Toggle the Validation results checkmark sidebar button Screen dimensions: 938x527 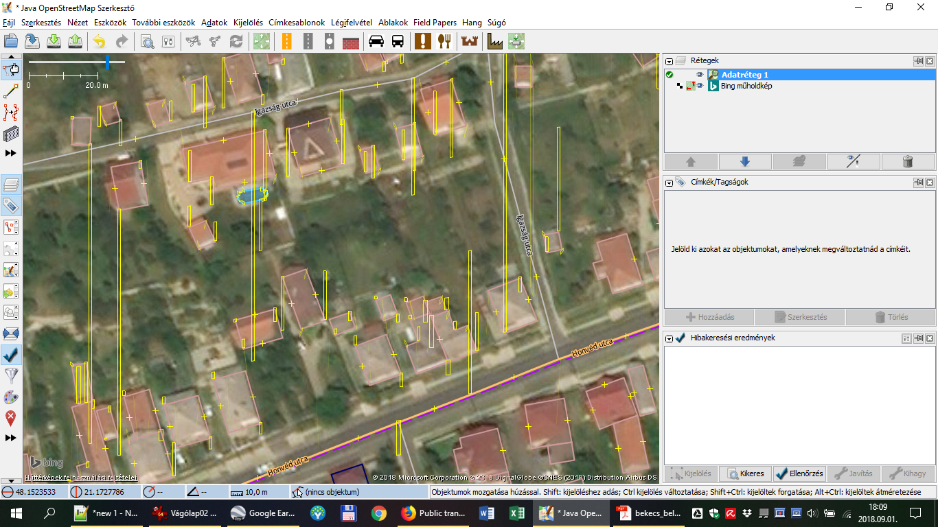click(11, 355)
